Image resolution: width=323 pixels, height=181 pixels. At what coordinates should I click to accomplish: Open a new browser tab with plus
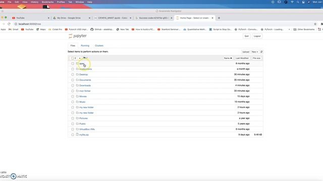pyautogui.click(x=219, y=18)
